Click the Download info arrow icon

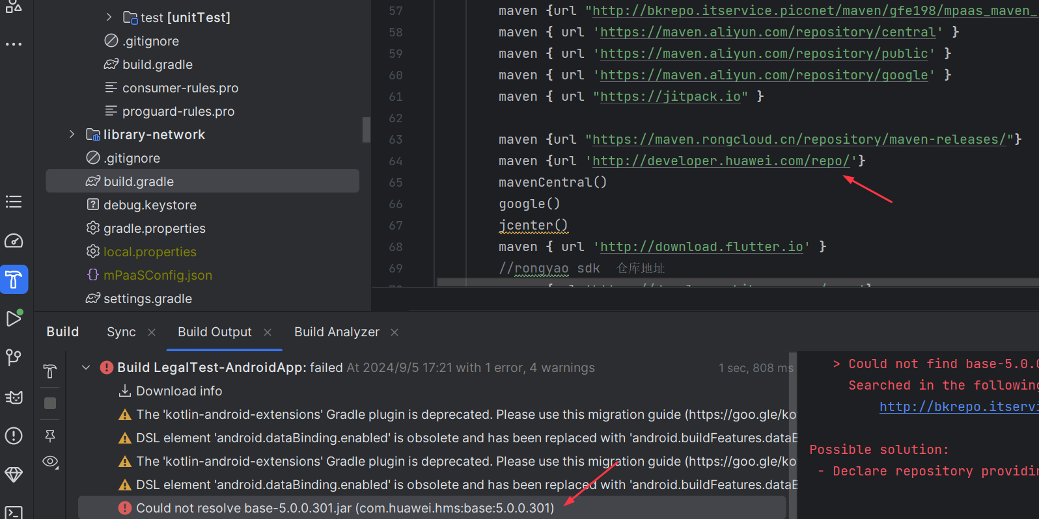[x=124, y=391]
